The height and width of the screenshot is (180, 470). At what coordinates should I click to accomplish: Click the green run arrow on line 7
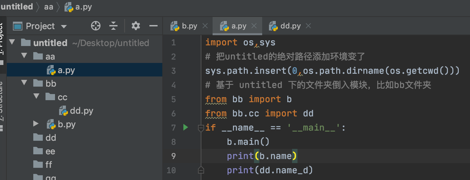[x=185, y=128]
